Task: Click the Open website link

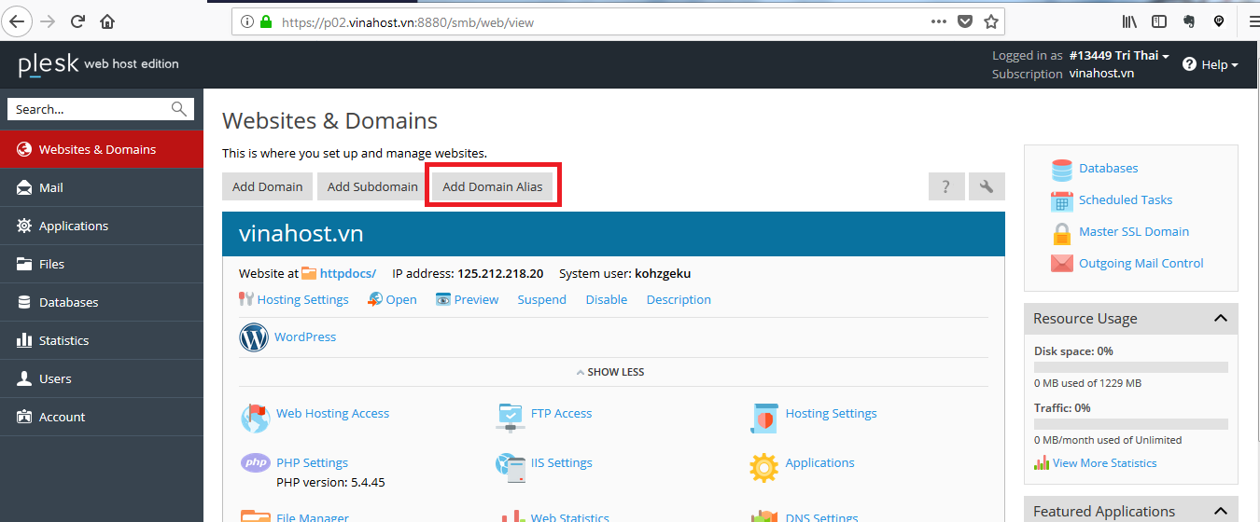Action: pos(401,300)
